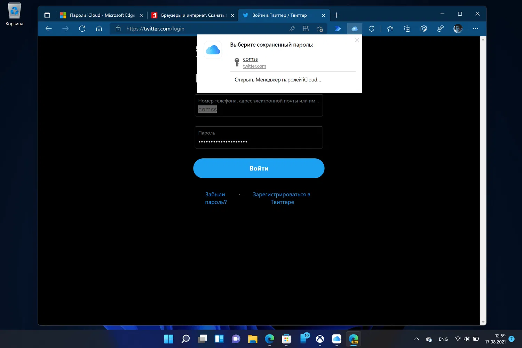Open taskbar Search
The height and width of the screenshot is (348, 522).
(x=185, y=339)
